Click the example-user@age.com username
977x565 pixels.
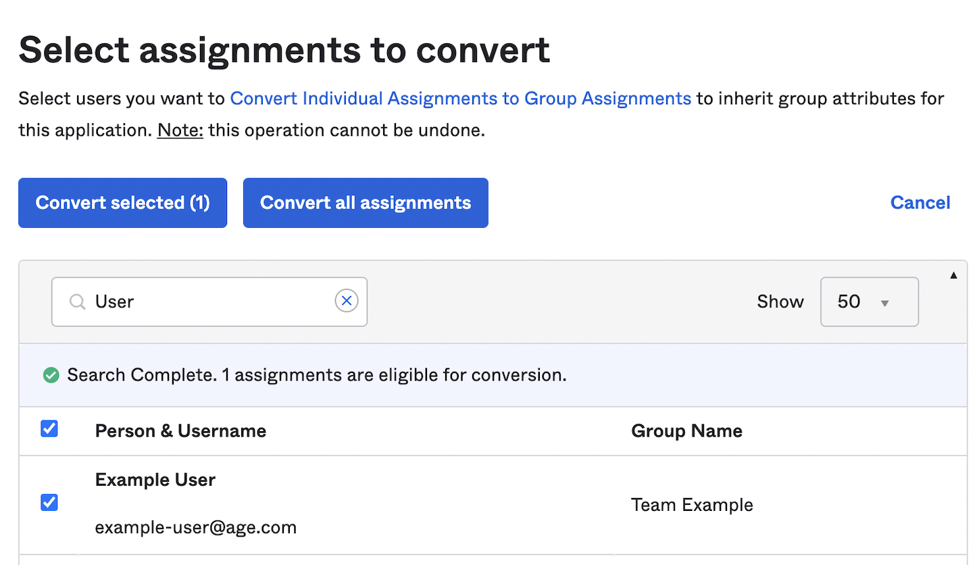pos(196,527)
